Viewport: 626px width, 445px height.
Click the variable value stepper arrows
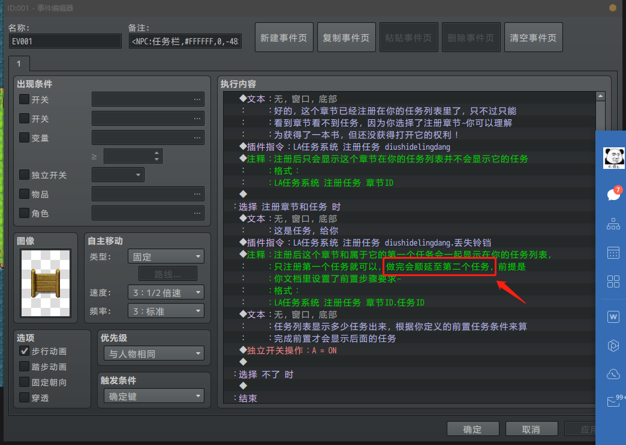pos(157,156)
